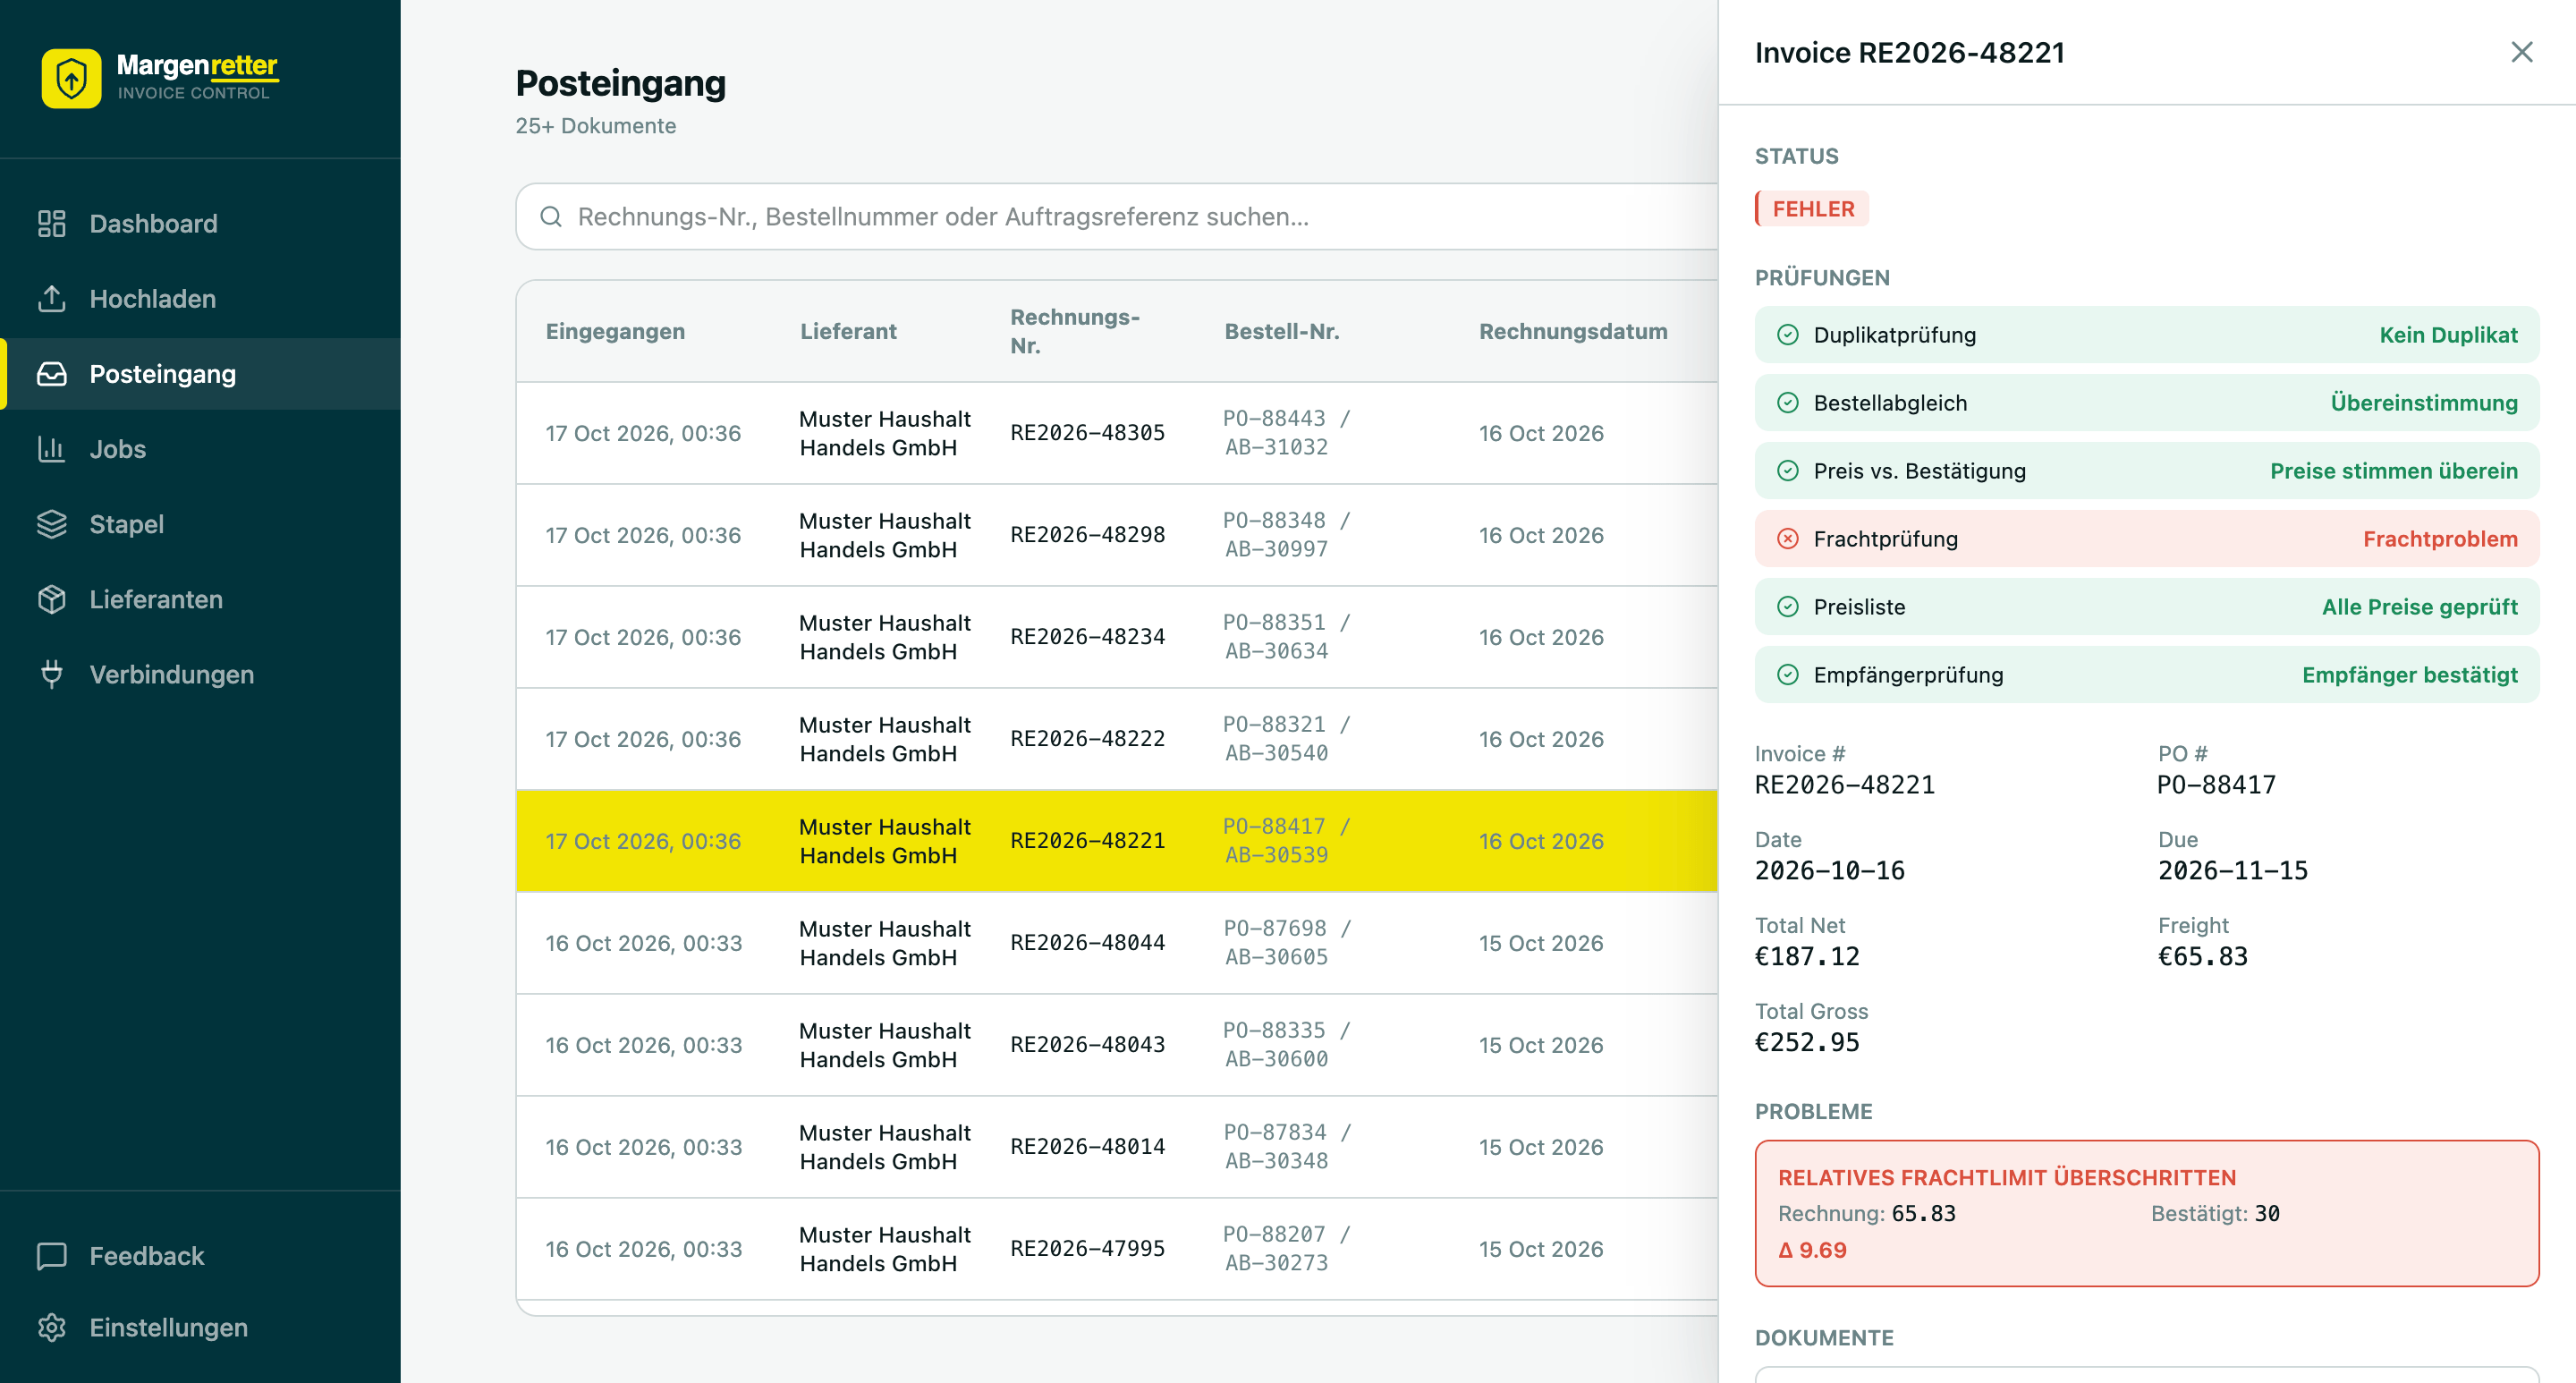Go to Hochladen page
The image size is (2576, 1383).
pos(200,298)
